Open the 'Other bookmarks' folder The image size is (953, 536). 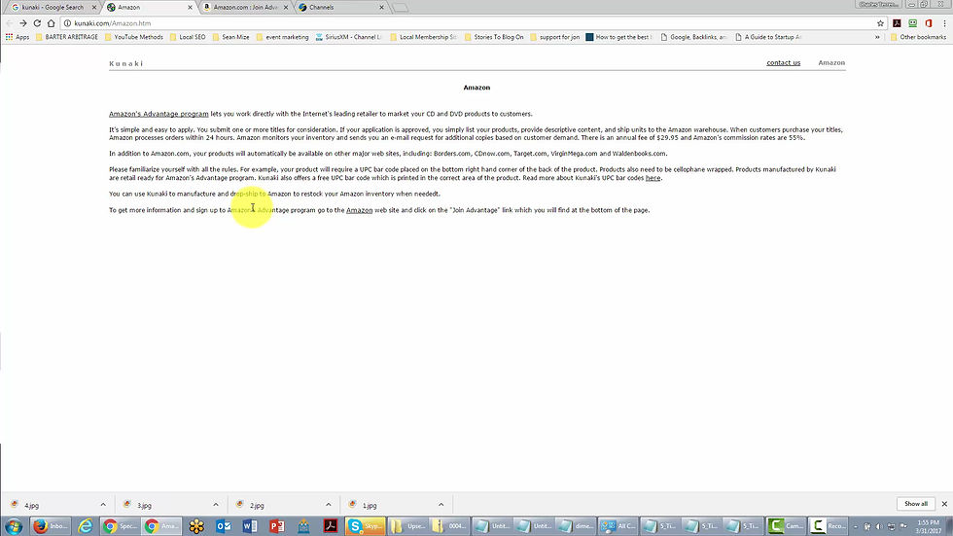tap(918, 37)
